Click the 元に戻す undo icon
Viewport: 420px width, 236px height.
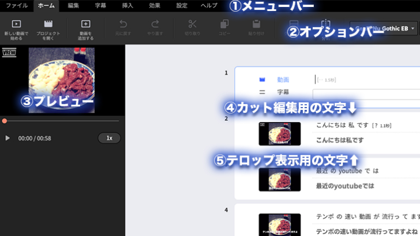pyautogui.click(x=123, y=24)
